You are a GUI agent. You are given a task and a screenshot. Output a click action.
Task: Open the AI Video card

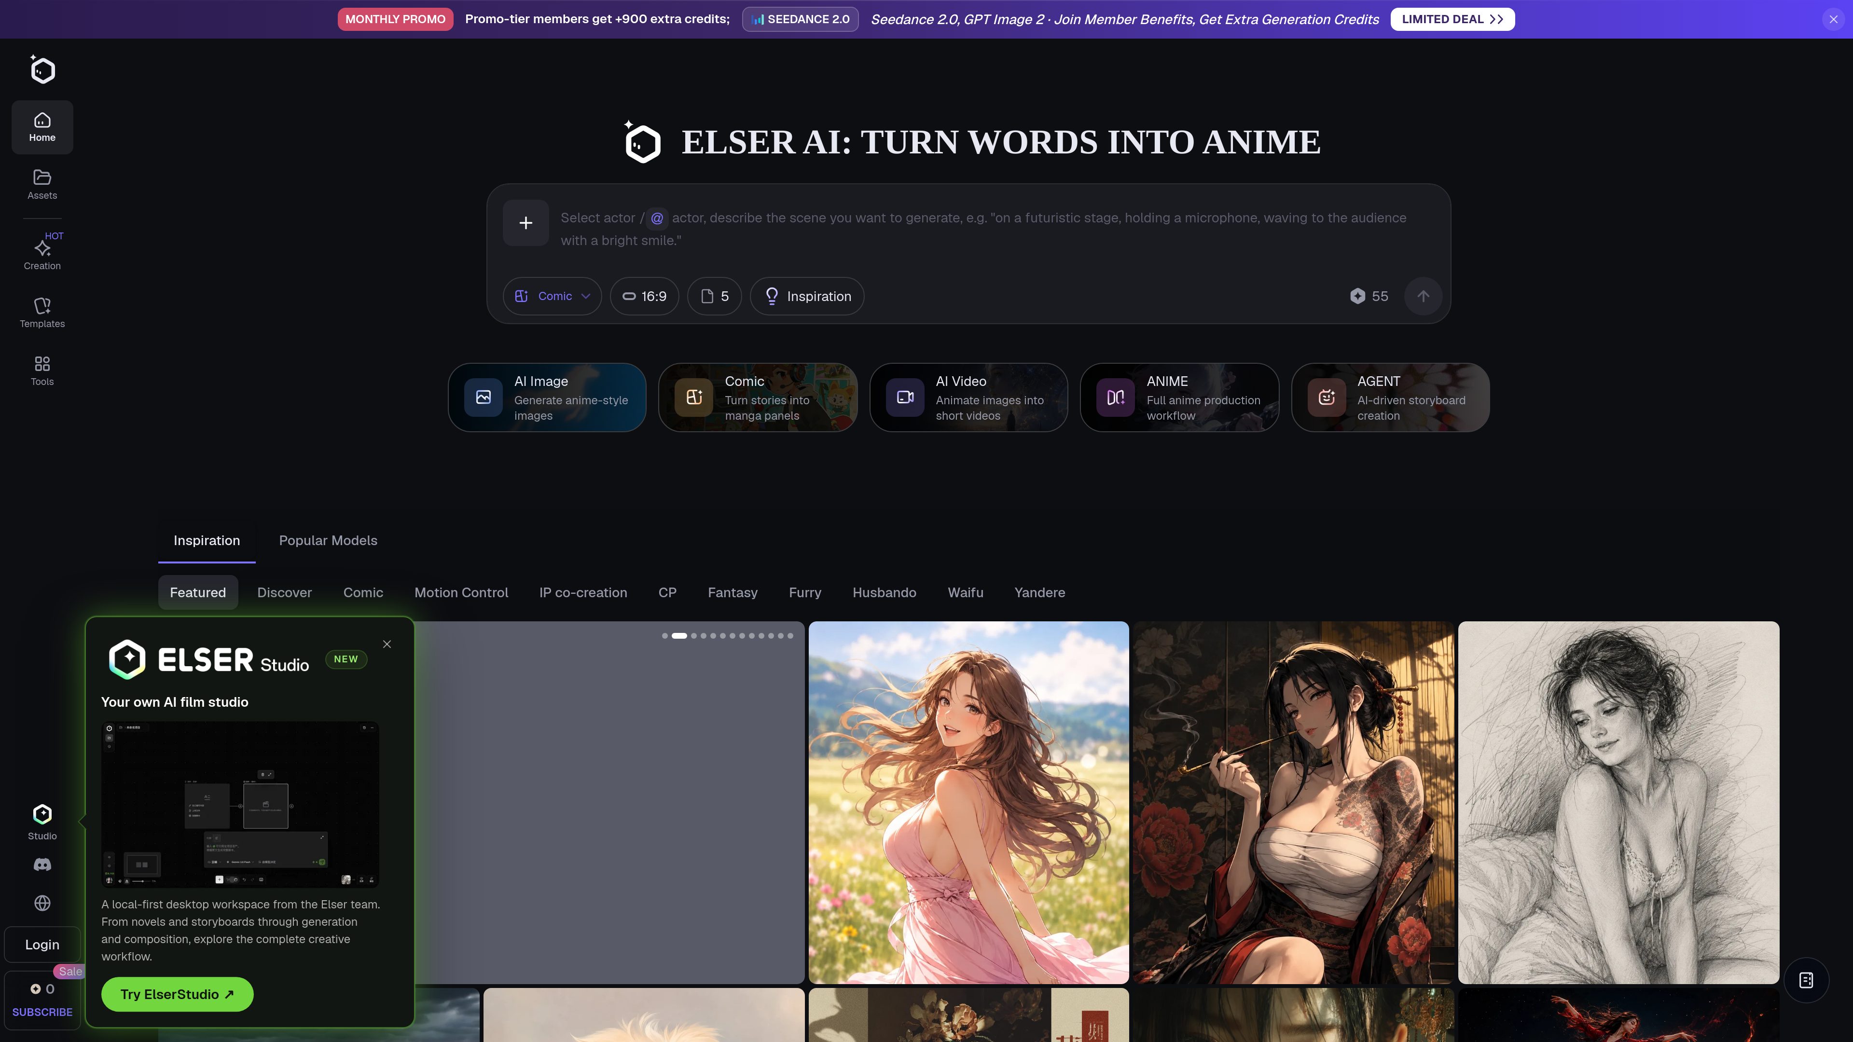pos(968,398)
